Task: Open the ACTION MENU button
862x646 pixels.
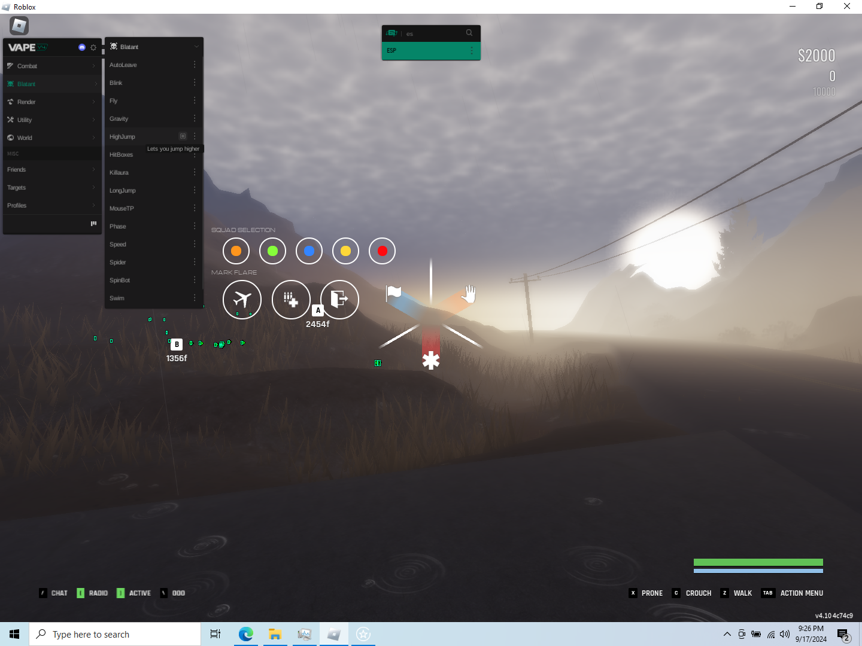Action: (x=793, y=593)
